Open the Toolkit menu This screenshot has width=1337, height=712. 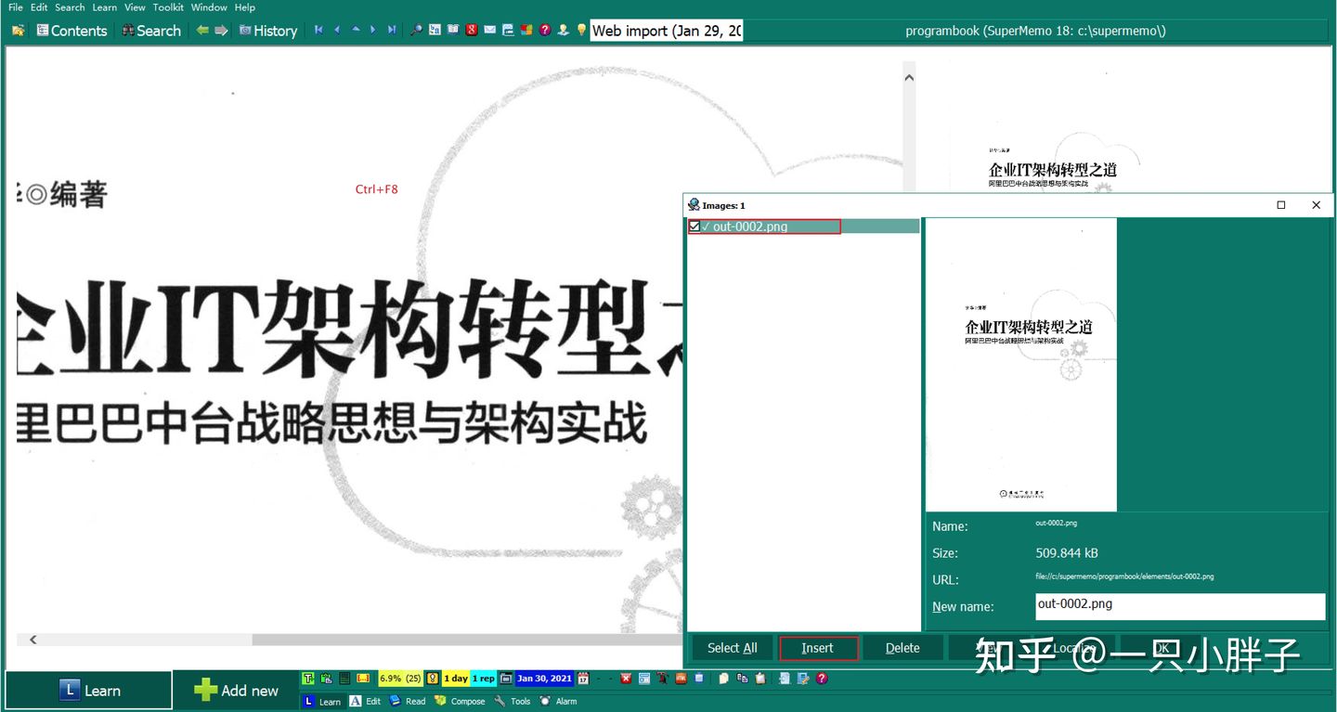pyautogui.click(x=168, y=6)
